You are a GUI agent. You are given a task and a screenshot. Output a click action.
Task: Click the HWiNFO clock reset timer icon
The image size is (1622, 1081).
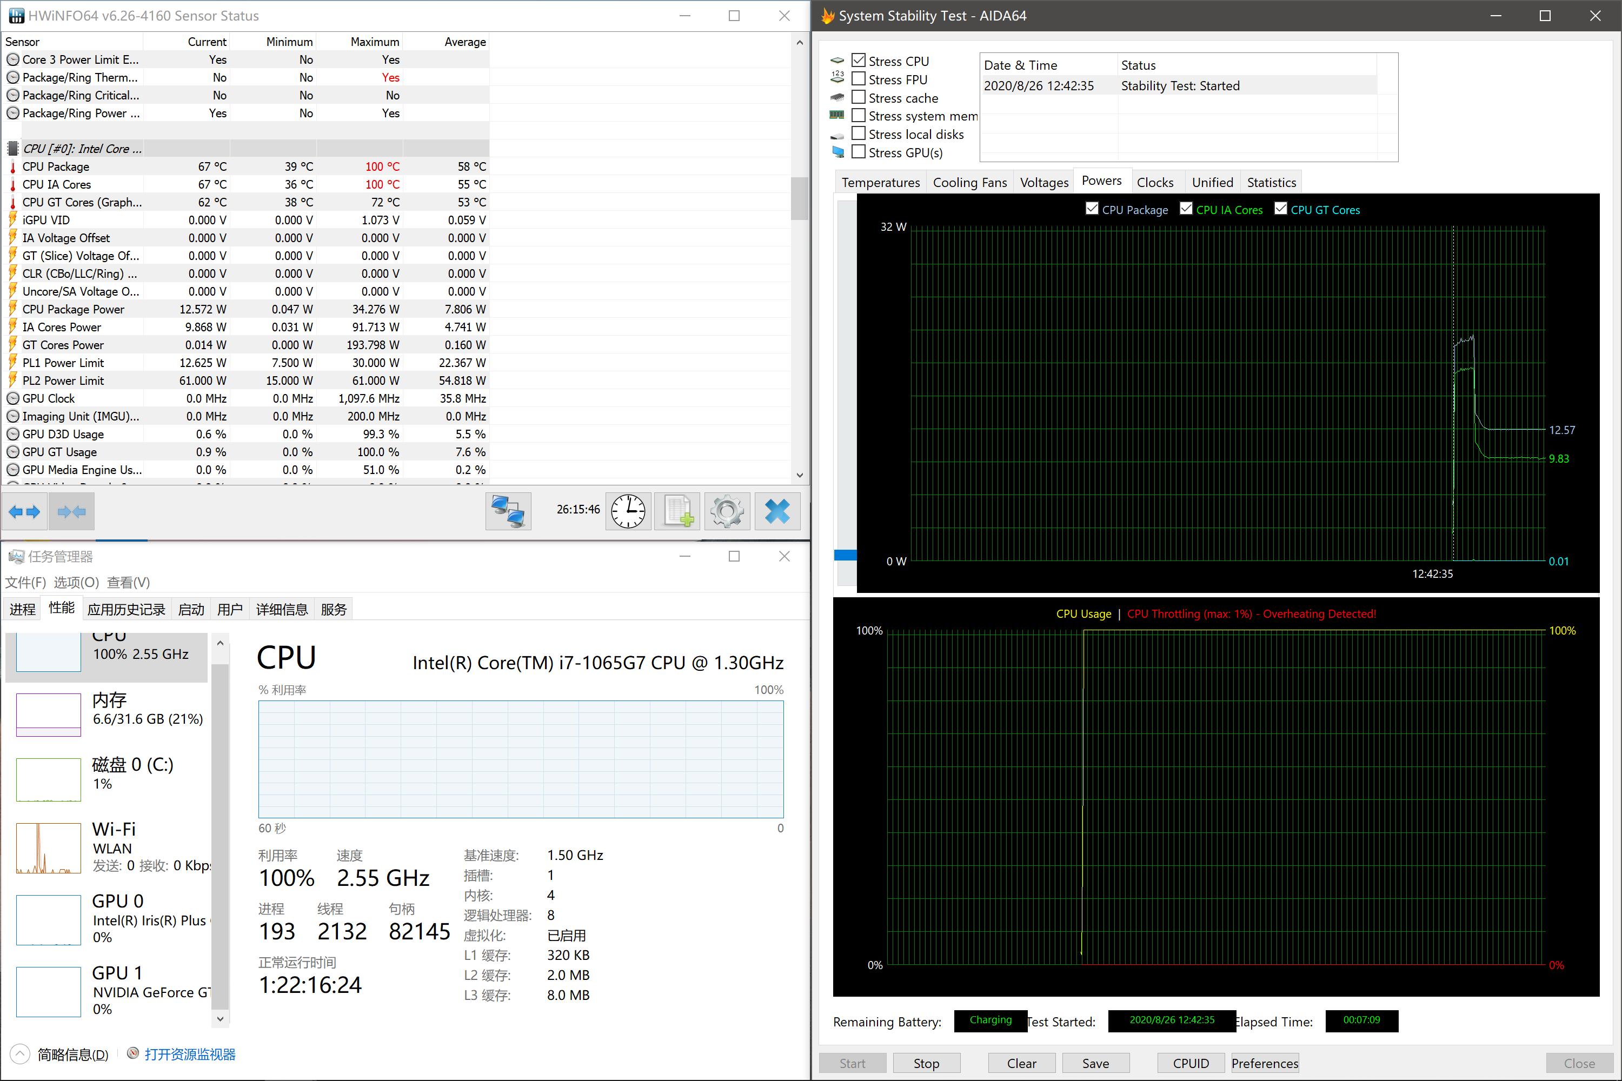pos(628,511)
